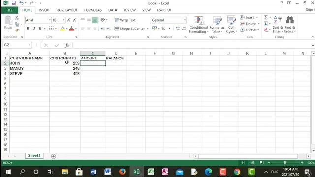Viewport: 315px width, 177px height.
Task: Switch to INSERT tab
Action: tap(44, 10)
